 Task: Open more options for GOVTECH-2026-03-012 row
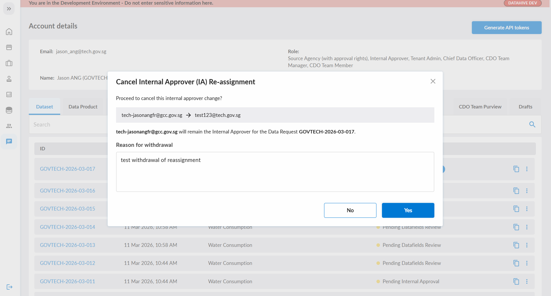pyautogui.click(x=527, y=263)
